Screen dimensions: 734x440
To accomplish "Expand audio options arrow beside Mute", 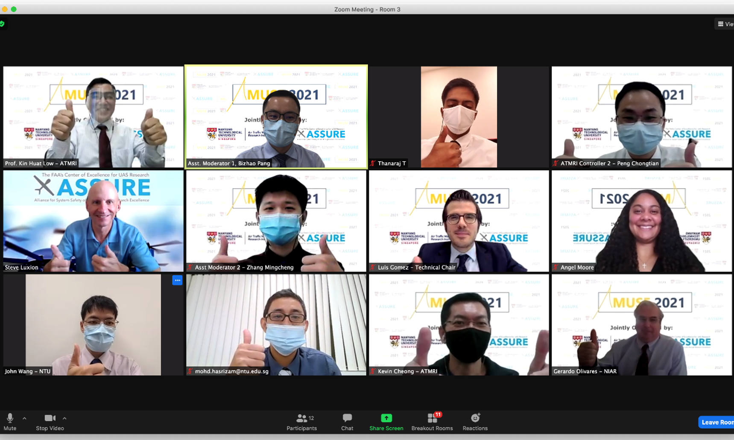I will coord(24,418).
